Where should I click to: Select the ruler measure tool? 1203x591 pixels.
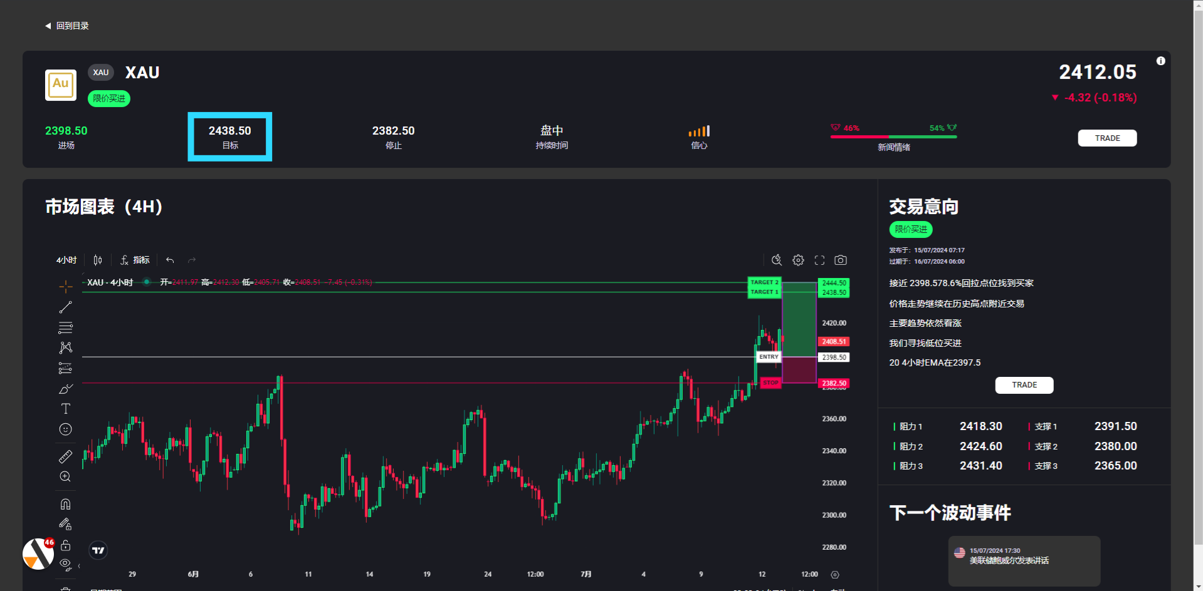(66, 456)
